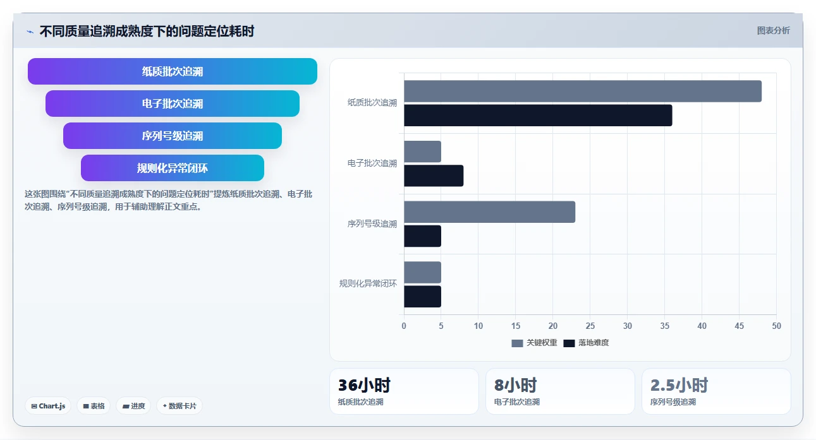Click the 序列号级追溯 caption under 2.5小时
This screenshot has width=816, height=440.
coord(673,402)
